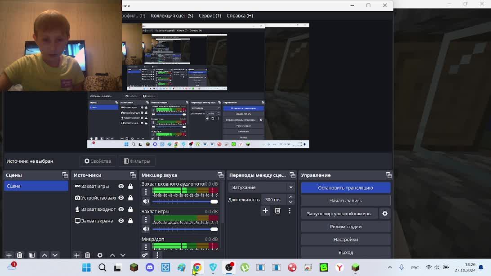The height and width of the screenshot is (276, 491).
Task: Show hidden icons in the system tray
Action: coord(390,267)
